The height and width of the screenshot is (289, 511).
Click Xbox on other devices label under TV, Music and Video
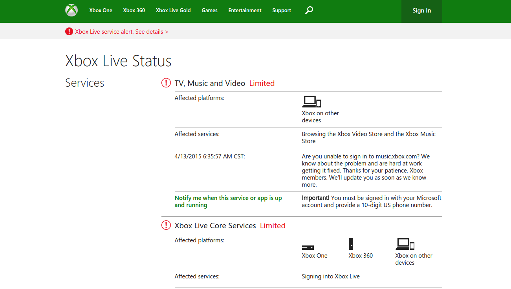click(320, 117)
